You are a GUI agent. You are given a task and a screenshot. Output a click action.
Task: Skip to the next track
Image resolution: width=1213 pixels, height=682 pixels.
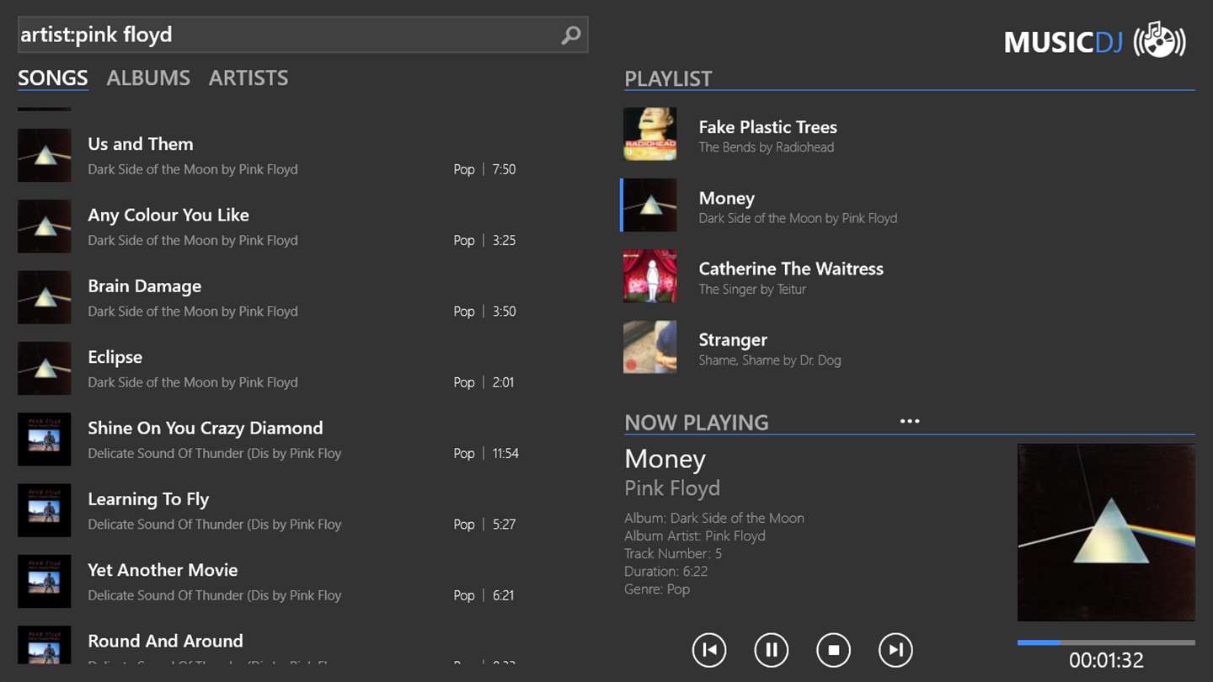coord(895,650)
